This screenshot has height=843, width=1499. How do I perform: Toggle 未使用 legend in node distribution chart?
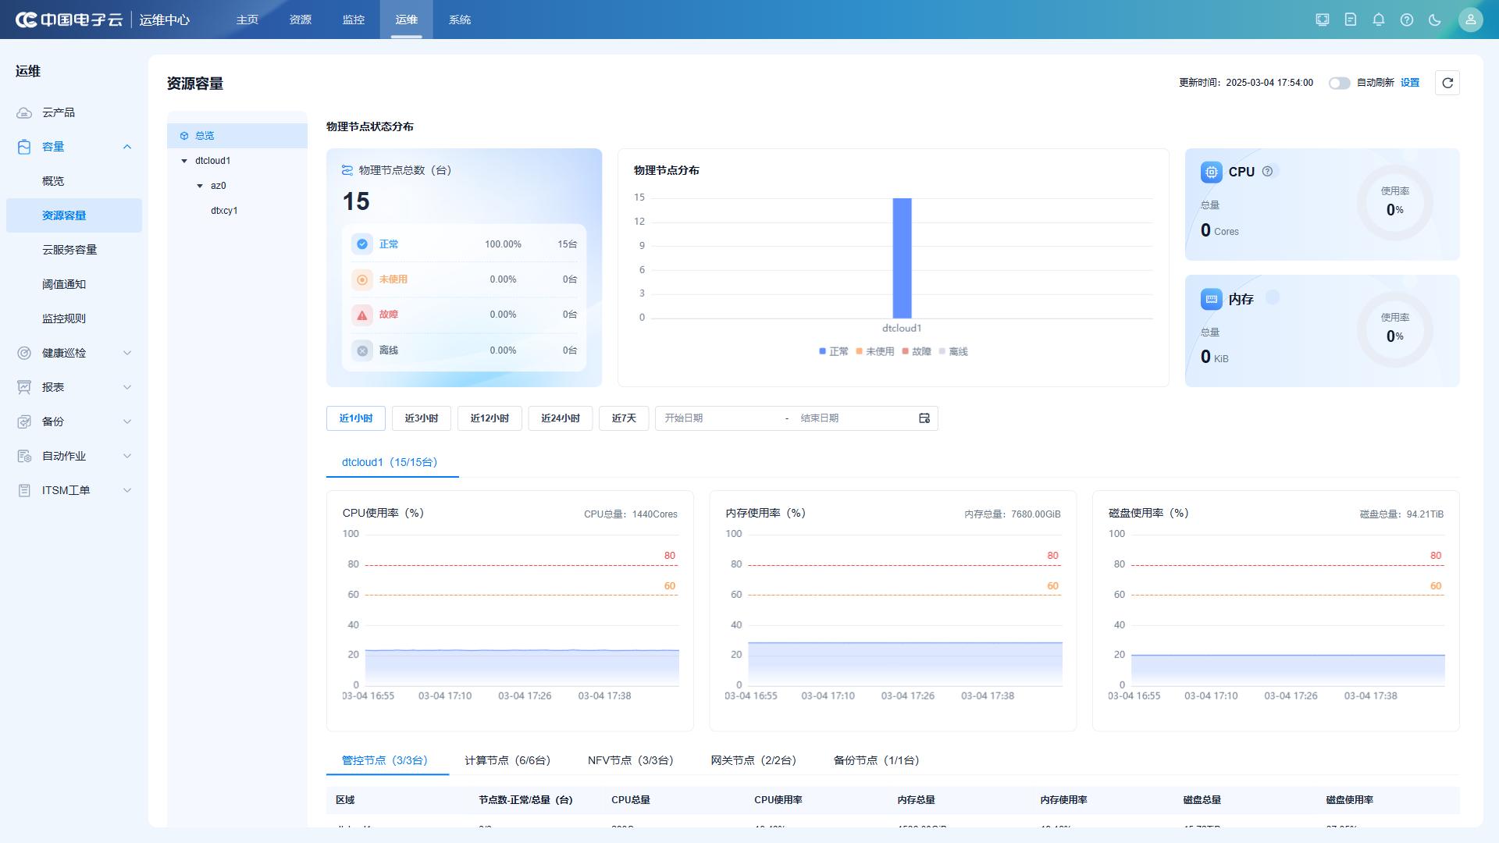[875, 351]
